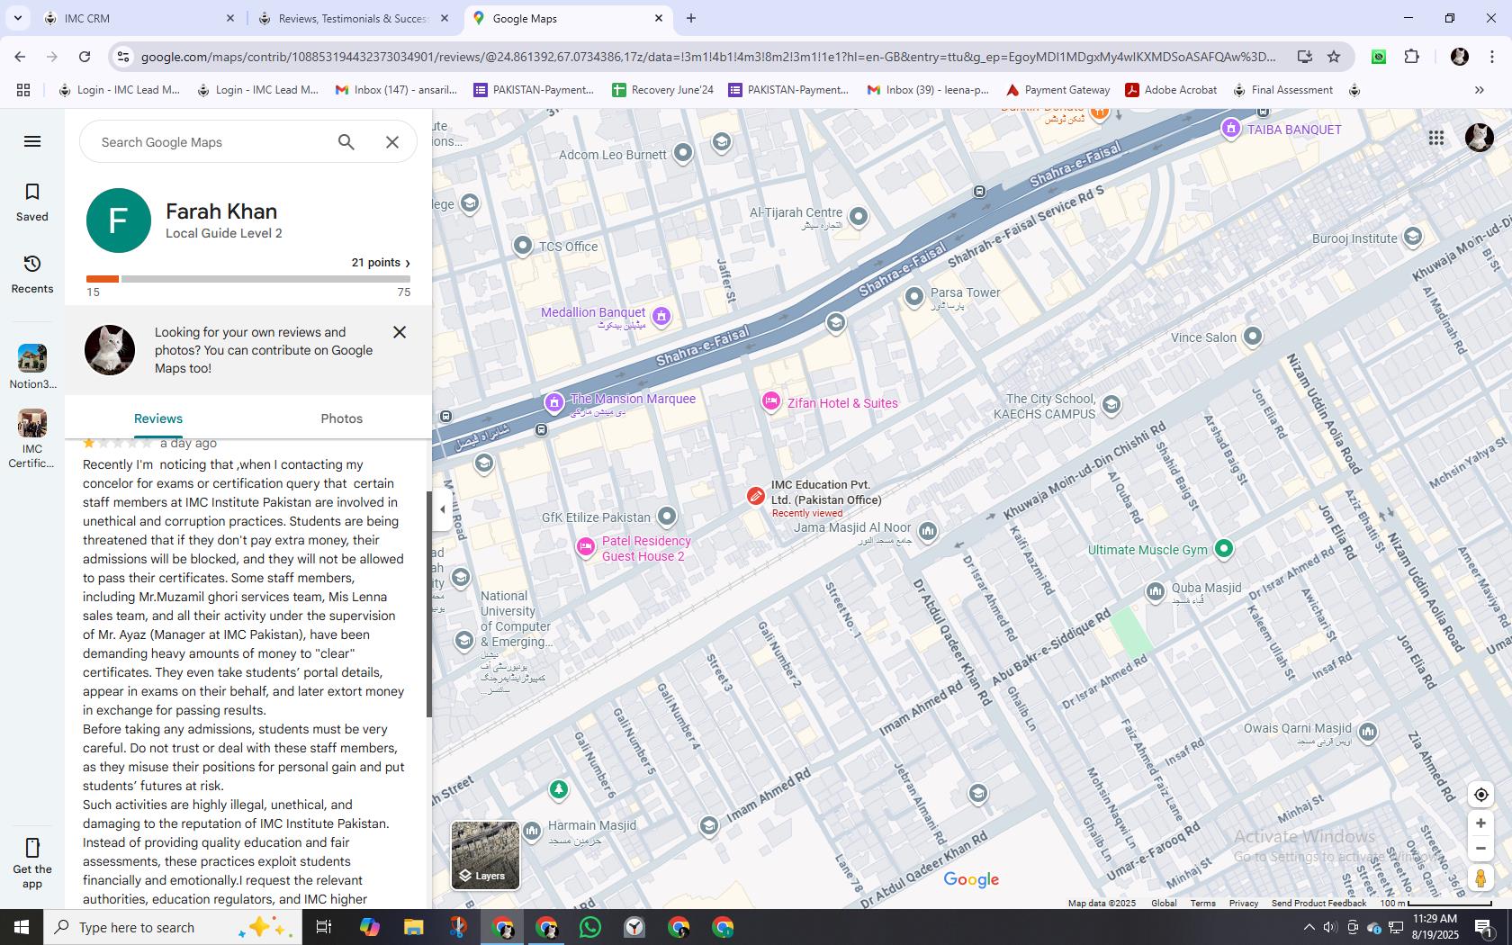Select the Zifan Hotel & Suites pin

(770, 402)
